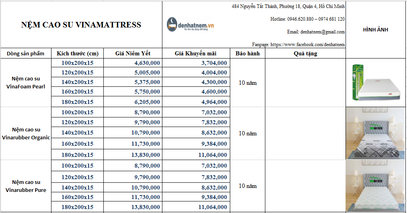The height and width of the screenshot is (213, 407).
Task: Select price cell 3,704,000
Action: [x=196, y=63]
